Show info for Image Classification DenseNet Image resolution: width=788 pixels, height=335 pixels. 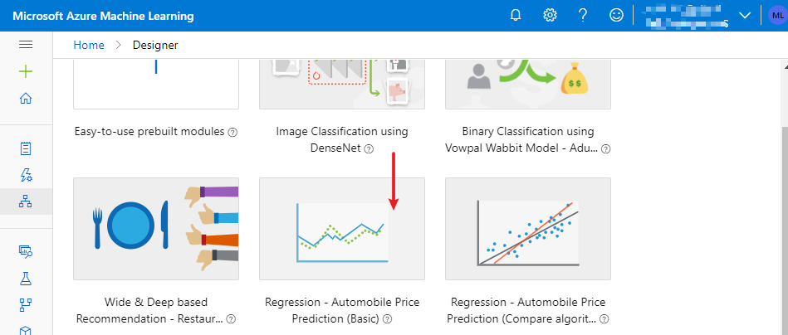coord(369,148)
